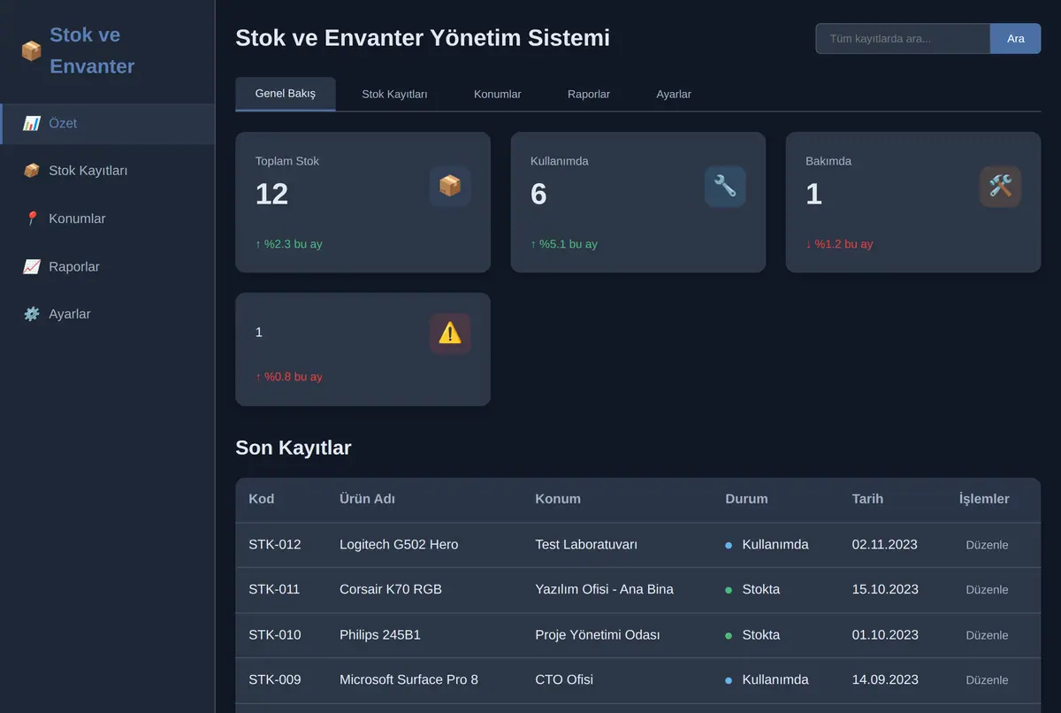This screenshot has height=713, width=1061.
Task: Click Yazılım Ofisi - Ana Bina location cell
Action: [605, 590]
